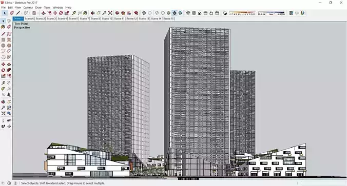Select the Pan hand tool in top toolbar
The width and height of the screenshot is (347, 186).
(x=99, y=13)
